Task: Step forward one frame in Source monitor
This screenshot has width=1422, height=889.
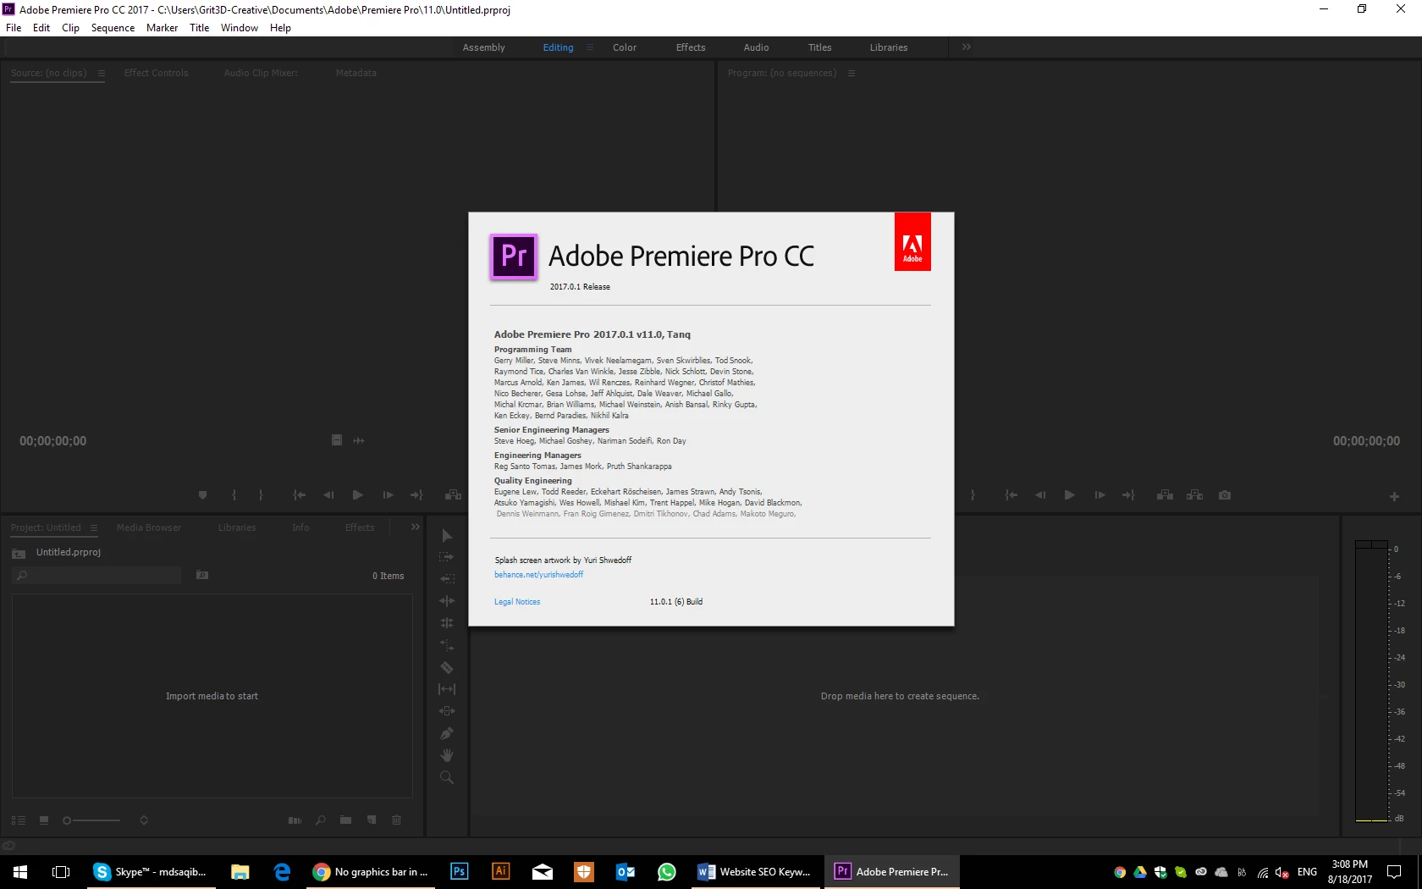Action: click(388, 495)
